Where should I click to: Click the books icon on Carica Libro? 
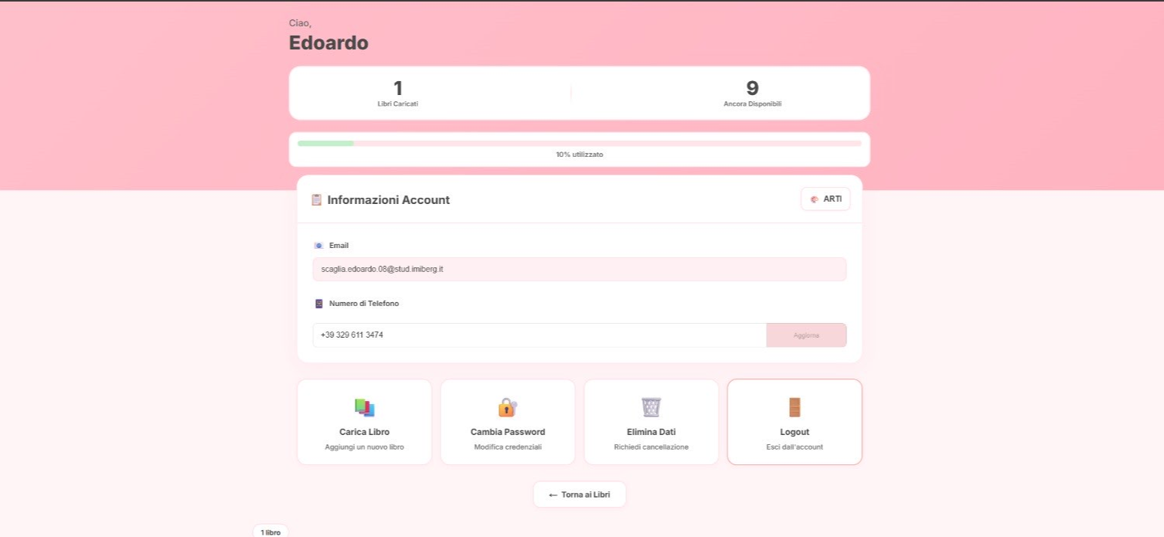pos(364,407)
